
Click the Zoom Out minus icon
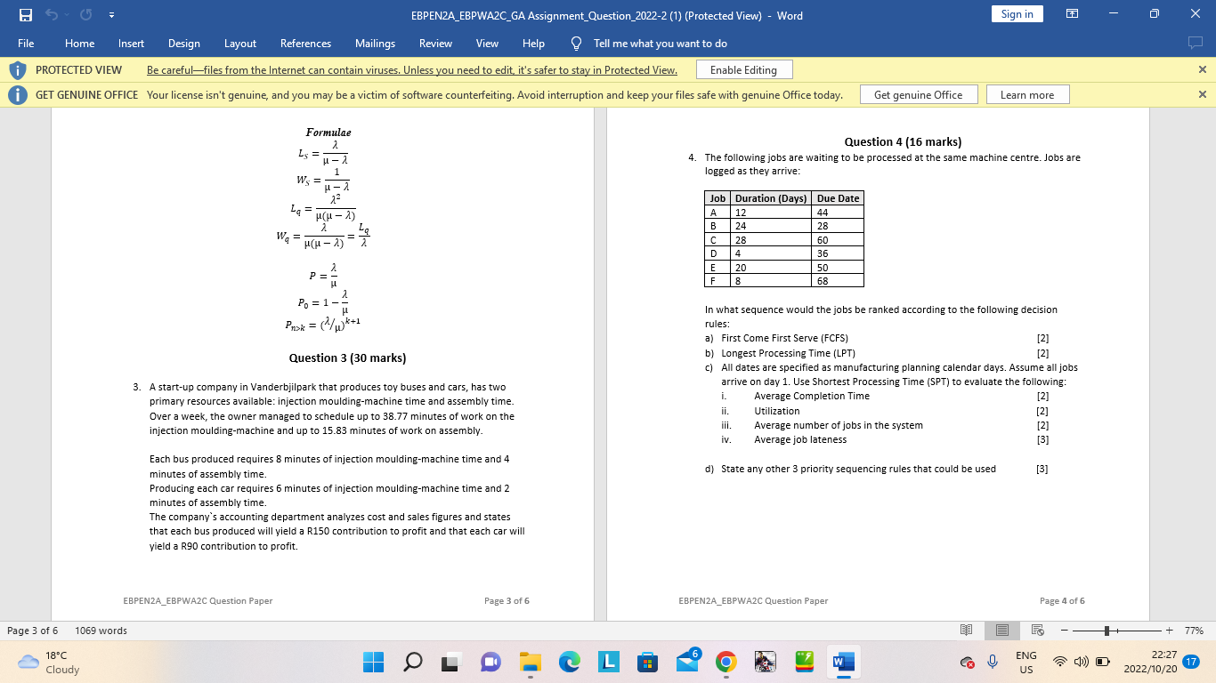[1065, 631]
